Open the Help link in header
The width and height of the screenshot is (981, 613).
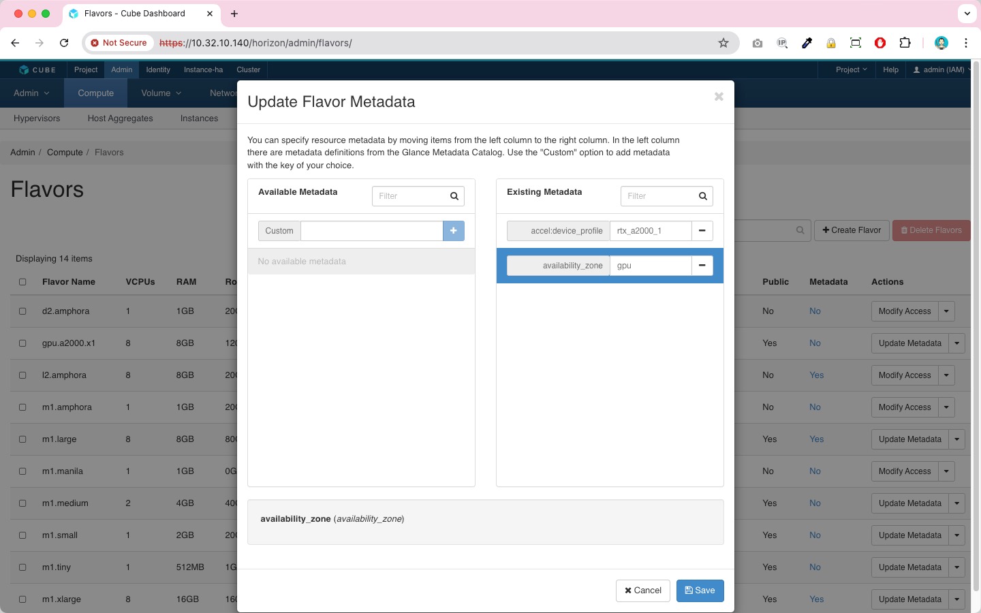890,69
